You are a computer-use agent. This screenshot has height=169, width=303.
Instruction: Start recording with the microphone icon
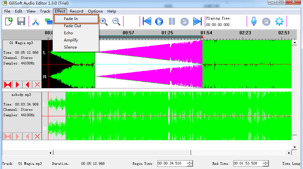[x=254, y=21]
